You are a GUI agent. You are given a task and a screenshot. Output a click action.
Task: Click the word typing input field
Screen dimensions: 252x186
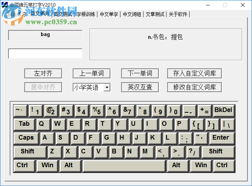(x=45, y=54)
